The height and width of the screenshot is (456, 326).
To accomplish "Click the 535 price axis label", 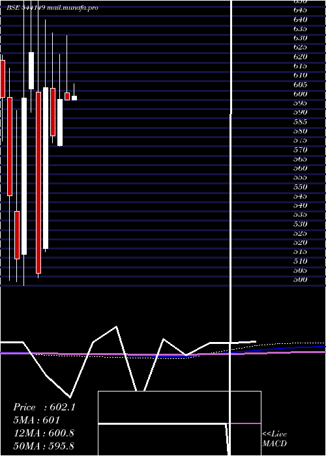I will (x=300, y=214).
